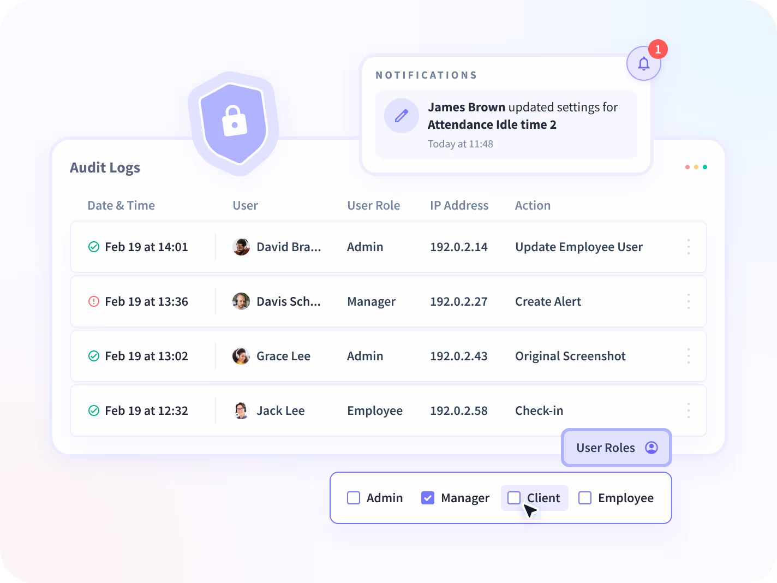Select the IP Address column header
Viewport: 777px width, 583px height.
(x=459, y=205)
